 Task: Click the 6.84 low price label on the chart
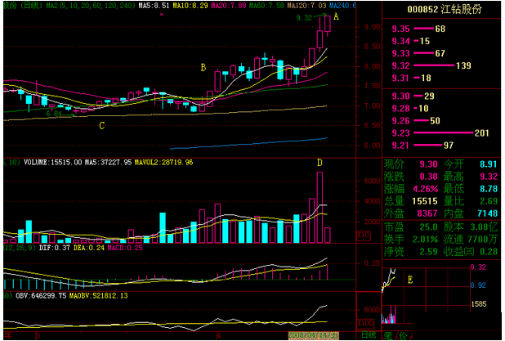pos(54,114)
